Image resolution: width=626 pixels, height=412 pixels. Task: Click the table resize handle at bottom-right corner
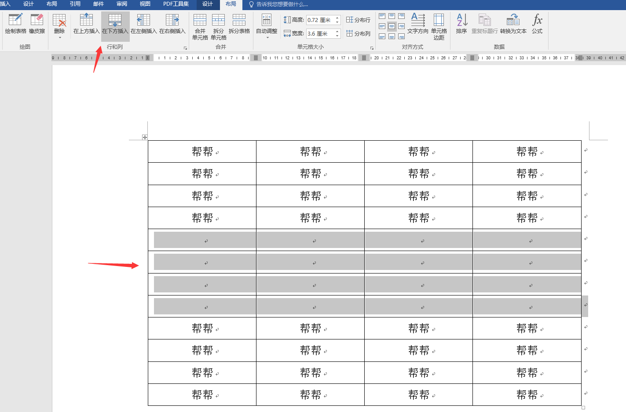[x=583, y=408]
